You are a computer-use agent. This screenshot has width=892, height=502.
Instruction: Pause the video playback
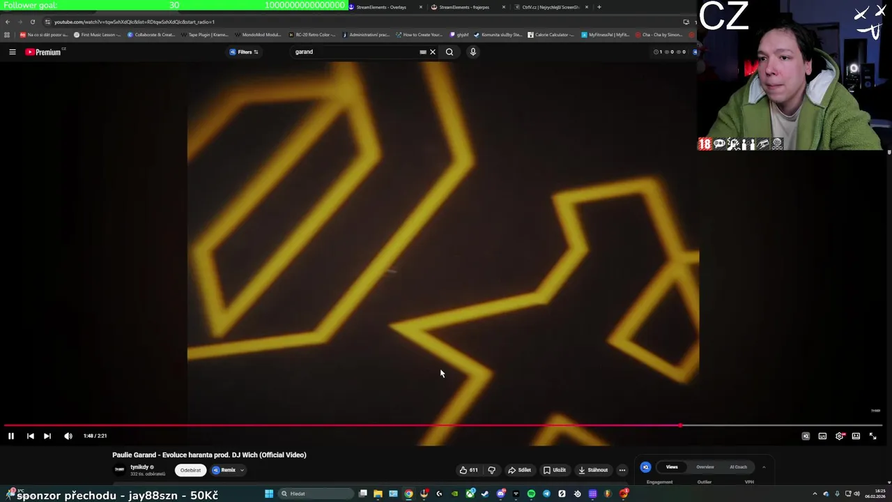tap(11, 436)
